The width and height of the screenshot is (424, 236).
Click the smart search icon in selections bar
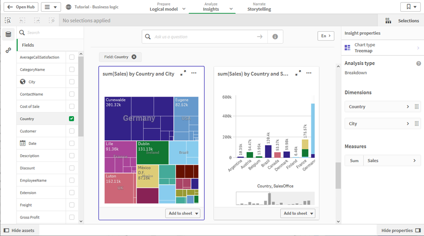[8, 20]
